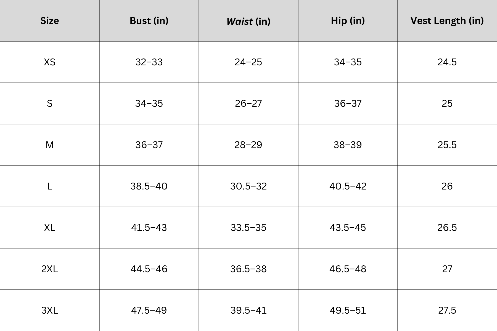Select the XL size label

(x=50, y=228)
